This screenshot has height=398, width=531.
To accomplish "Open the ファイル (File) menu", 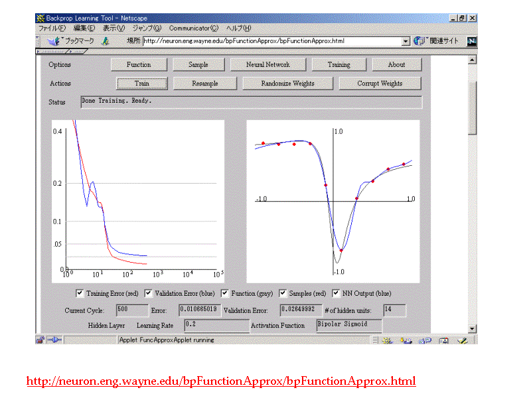I will (x=52, y=29).
